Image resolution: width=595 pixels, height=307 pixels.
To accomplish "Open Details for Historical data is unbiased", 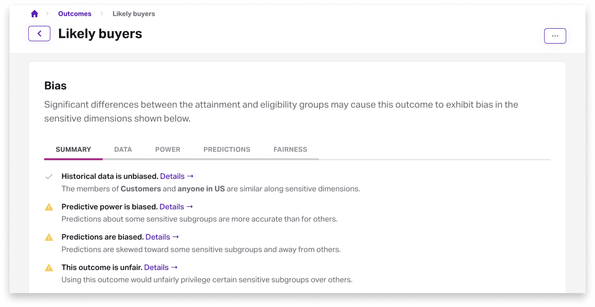I will pos(176,177).
